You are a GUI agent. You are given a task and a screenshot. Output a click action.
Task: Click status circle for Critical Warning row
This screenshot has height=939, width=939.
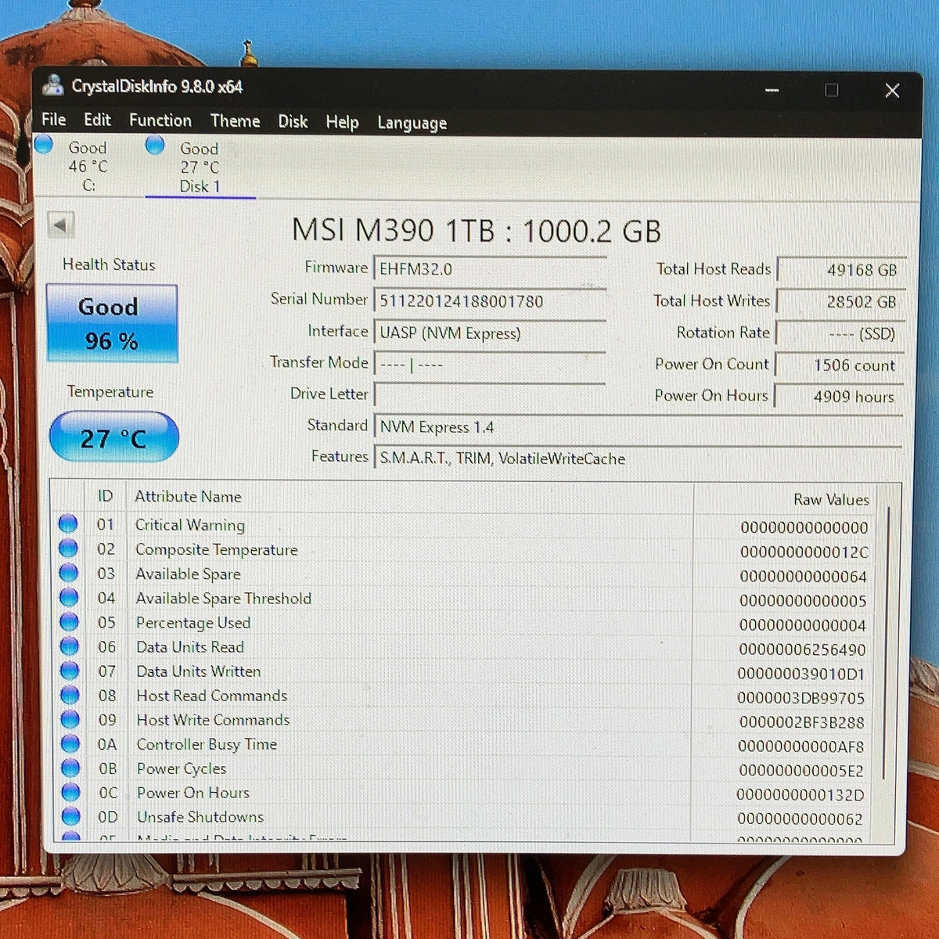(x=68, y=523)
